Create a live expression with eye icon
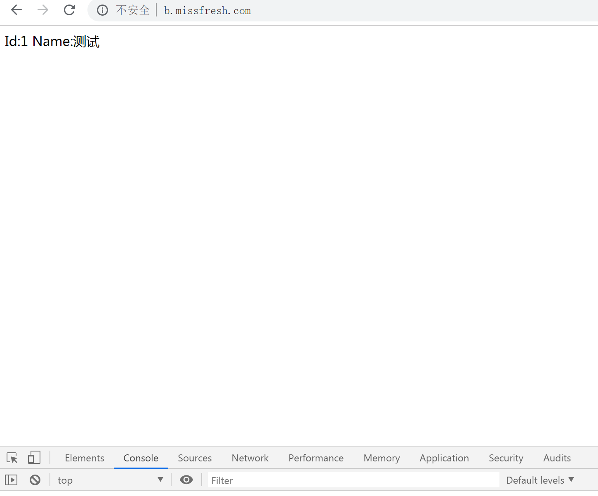Screen dimensions: 598x496 pyautogui.click(x=186, y=480)
